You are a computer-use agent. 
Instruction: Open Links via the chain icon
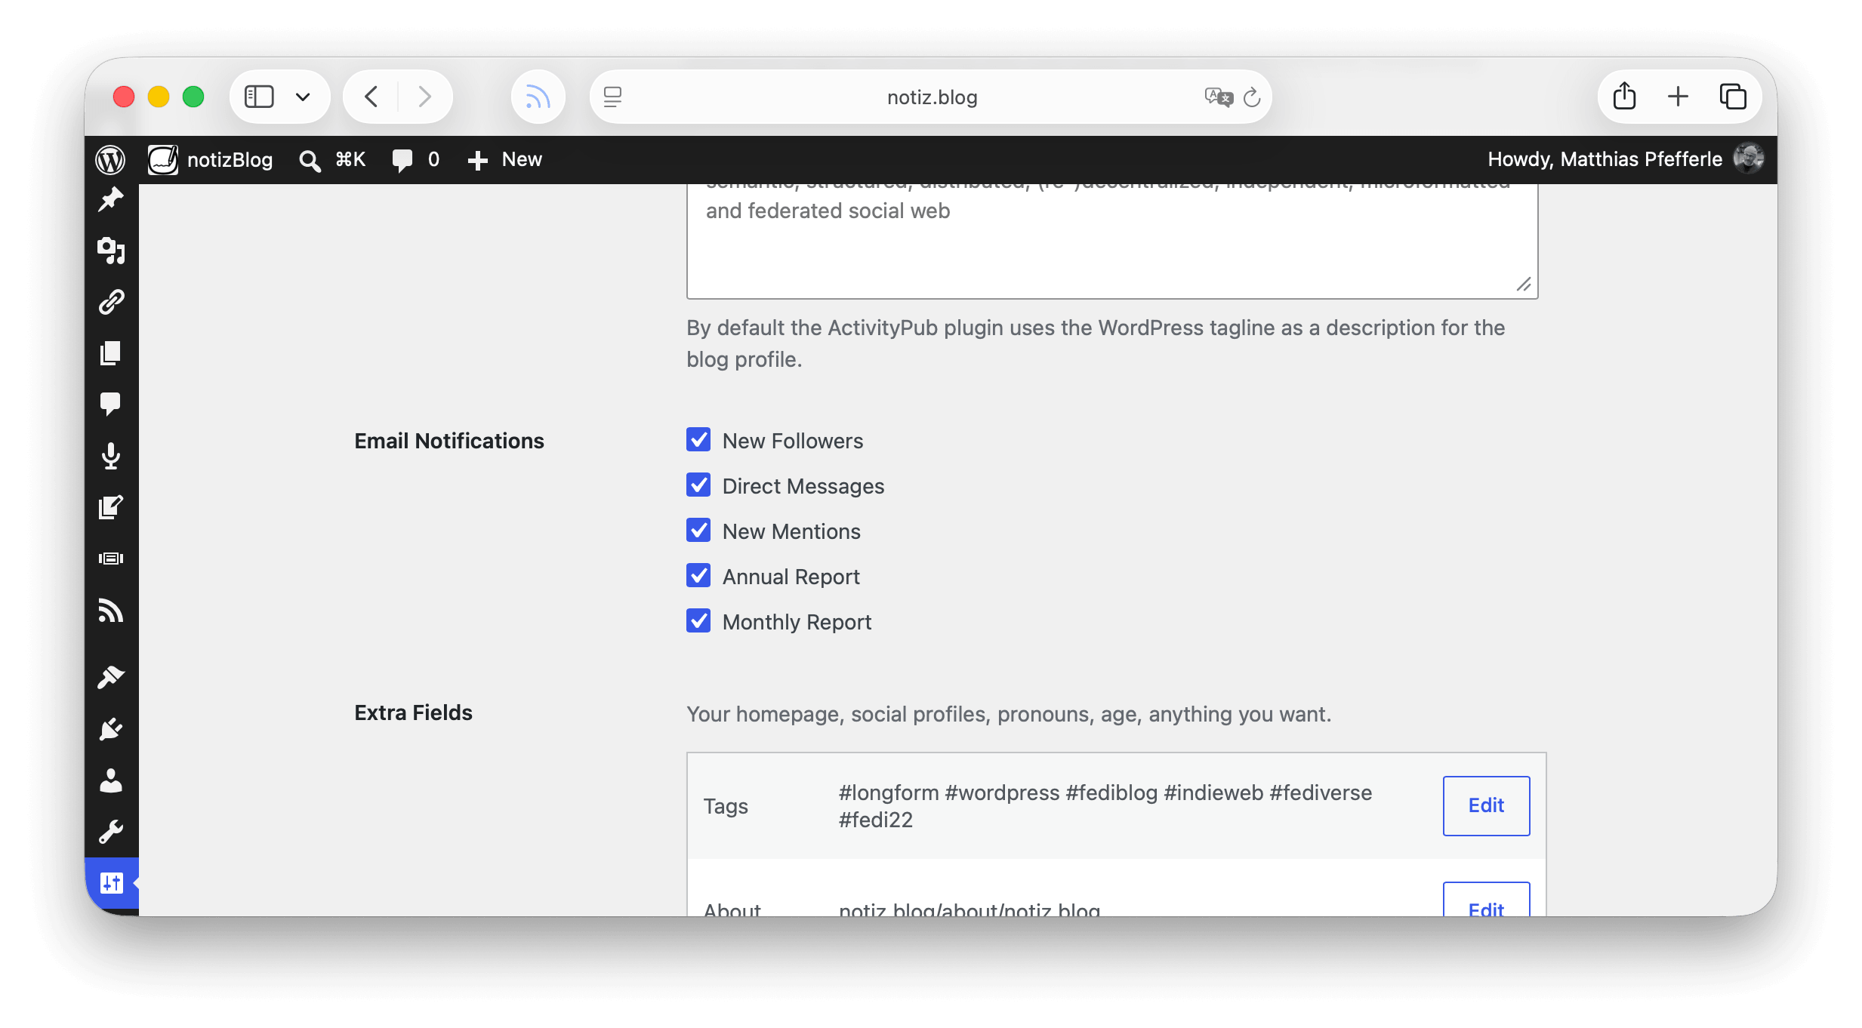click(111, 302)
